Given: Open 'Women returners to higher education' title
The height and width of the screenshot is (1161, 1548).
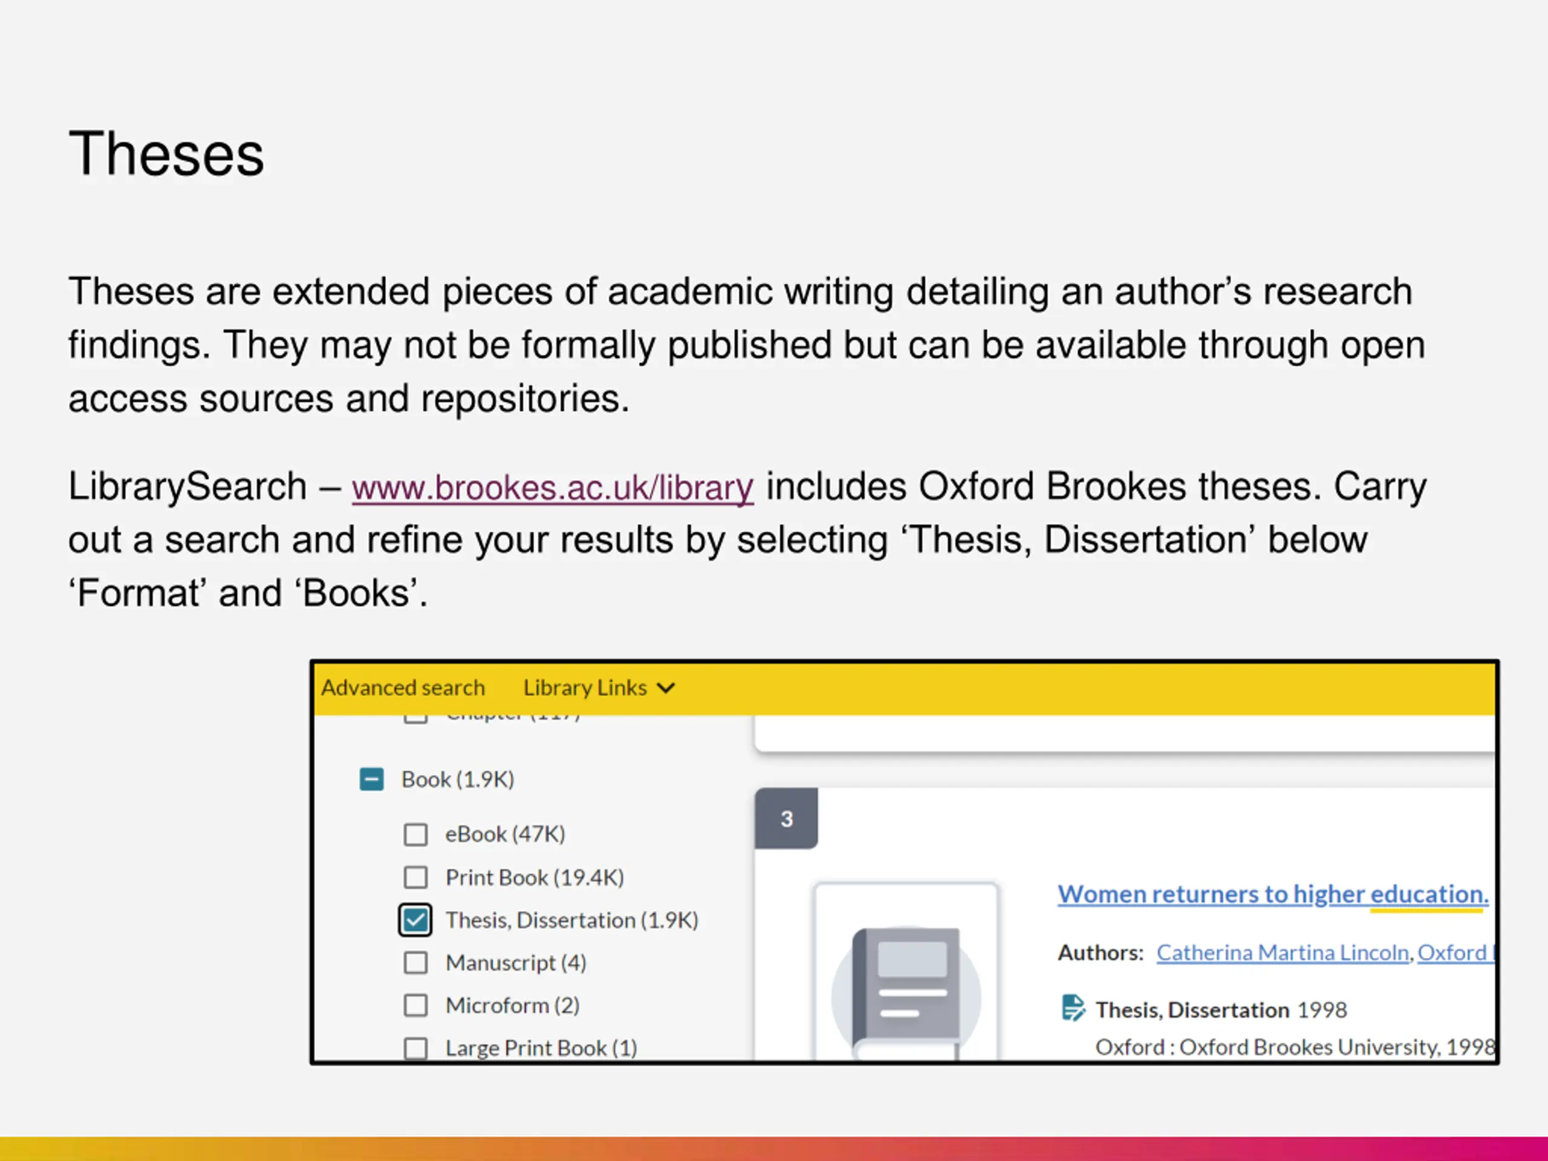Looking at the screenshot, I should (1273, 894).
